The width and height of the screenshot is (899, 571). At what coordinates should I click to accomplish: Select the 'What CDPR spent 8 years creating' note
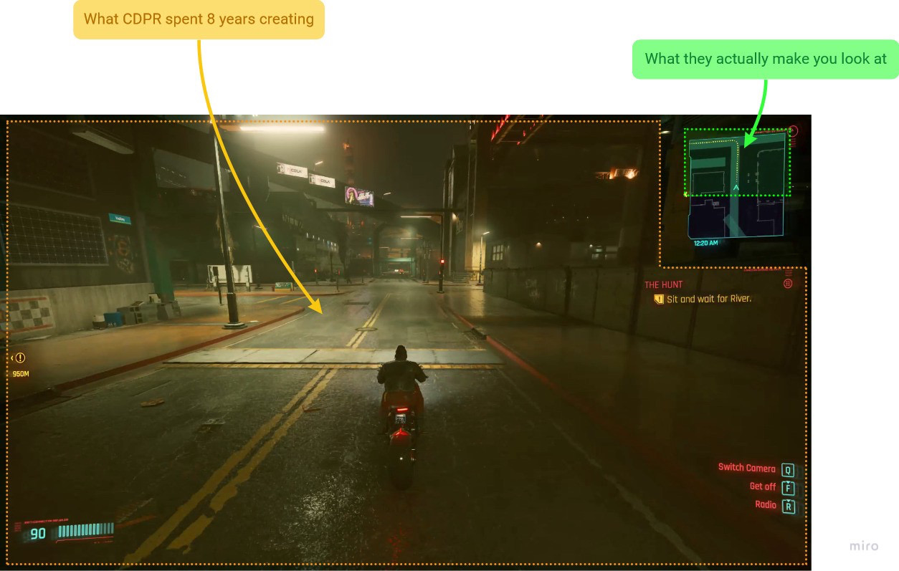[199, 19]
